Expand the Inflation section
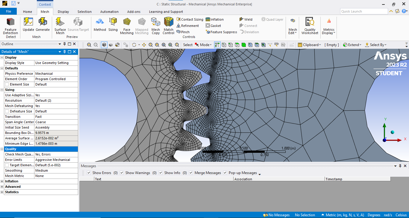The image size is (409, 218). (x=2, y=181)
